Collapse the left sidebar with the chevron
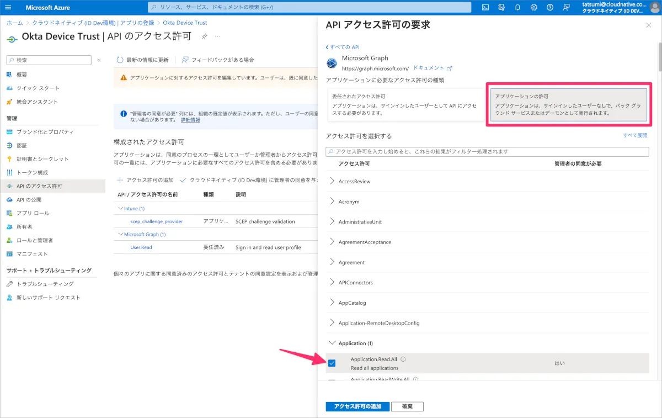Viewport: 662px width, 418px height. point(99,60)
